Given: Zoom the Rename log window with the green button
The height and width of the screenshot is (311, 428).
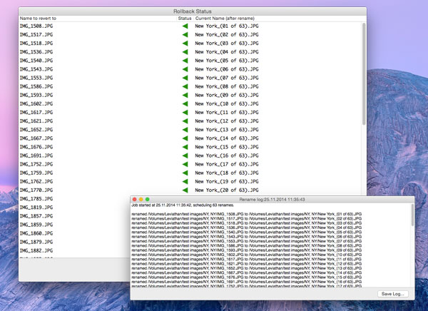Looking at the screenshot, I should tap(148, 199).
